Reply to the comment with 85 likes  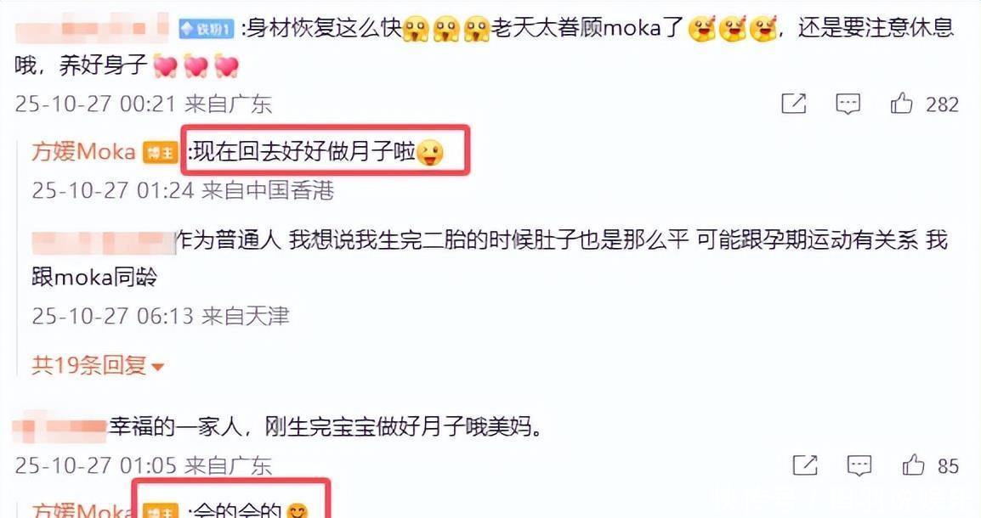[859, 465]
